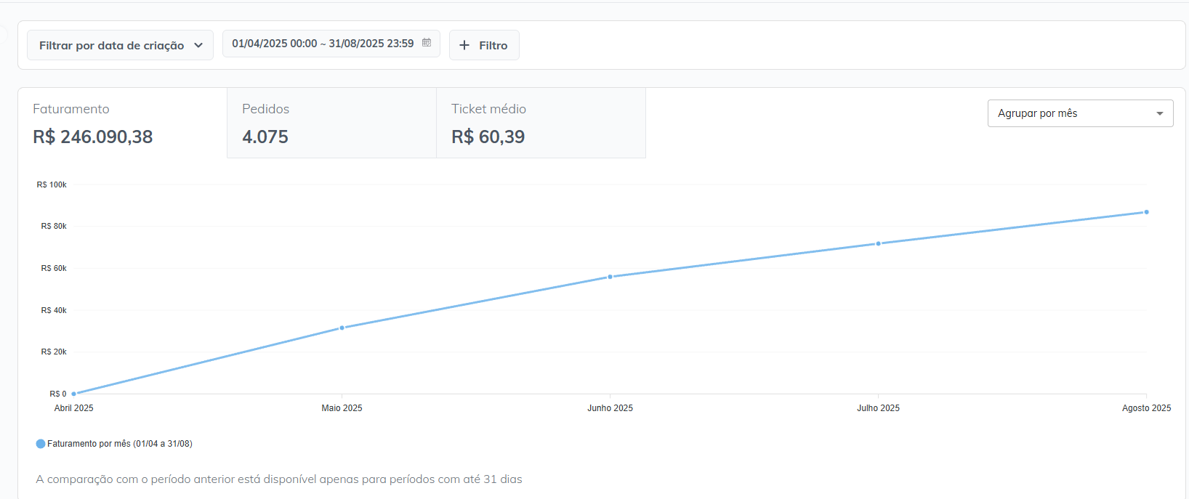Click the Abril 2025 data point on chart
1189x499 pixels.
pos(74,394)
